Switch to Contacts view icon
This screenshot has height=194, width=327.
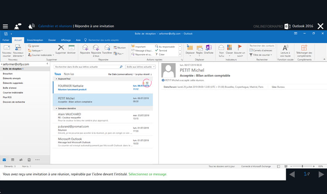21,160
